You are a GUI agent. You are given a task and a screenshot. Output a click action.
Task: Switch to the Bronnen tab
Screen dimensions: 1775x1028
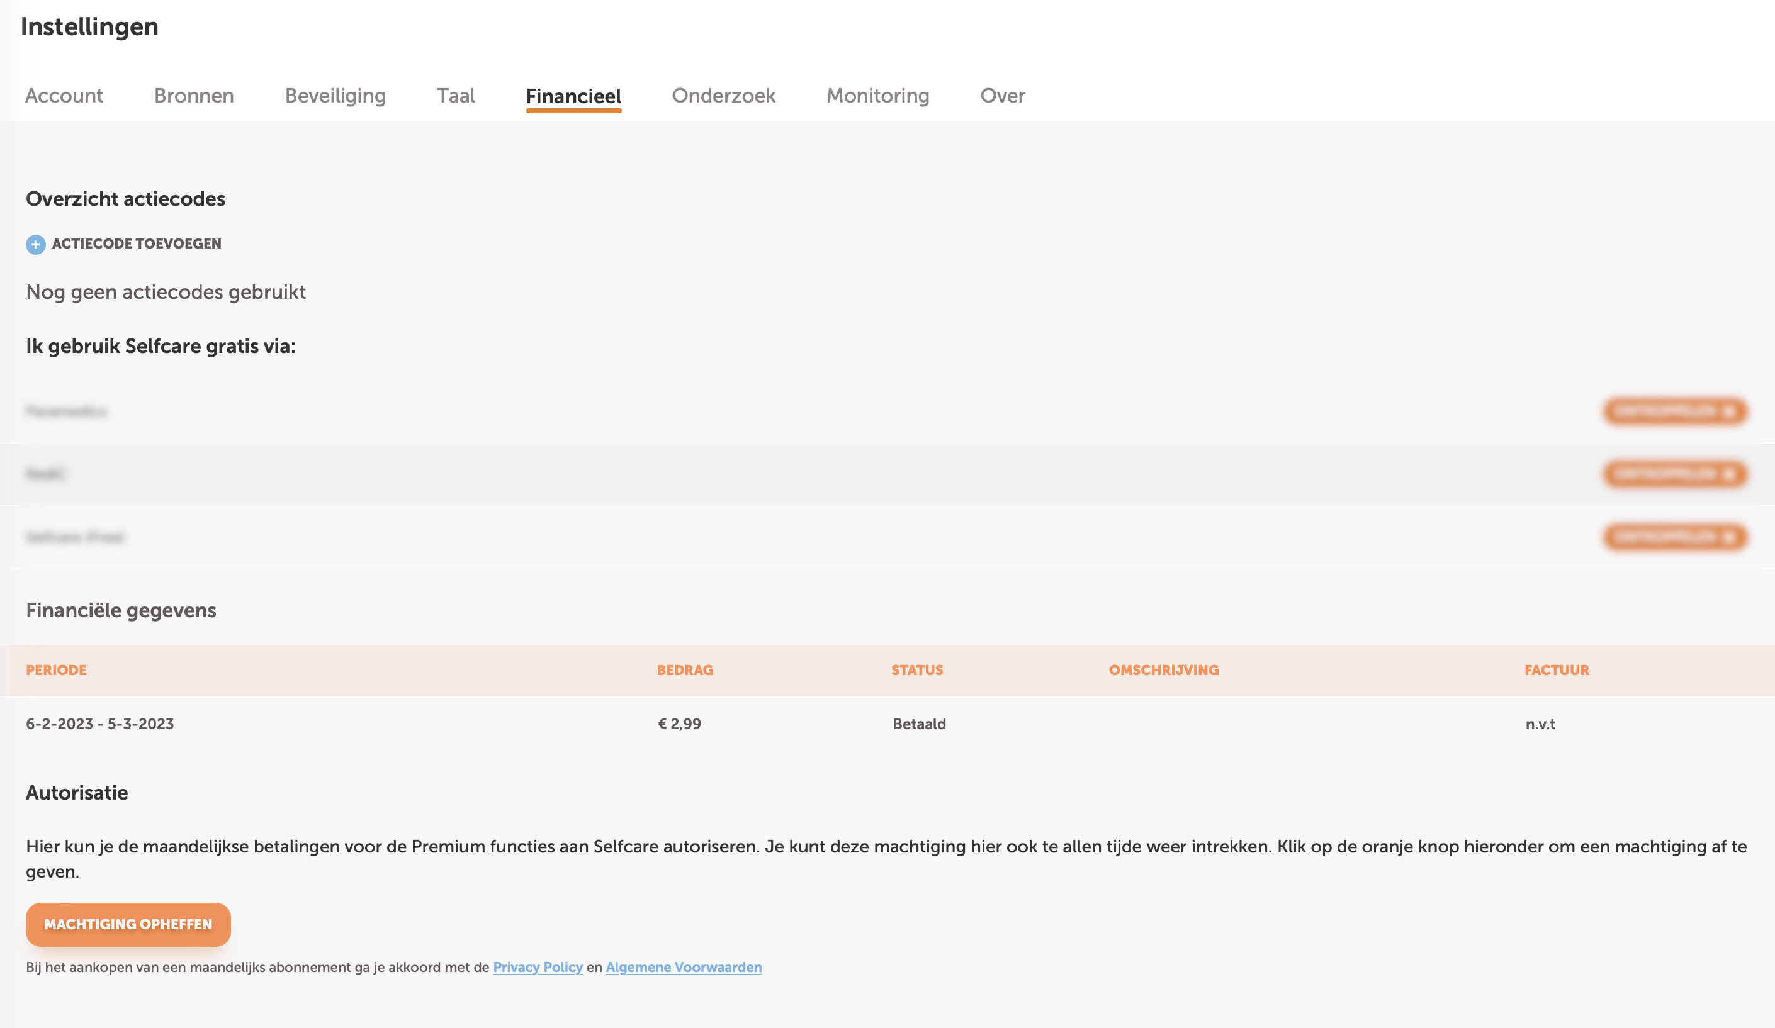click(x=194, y=96)
